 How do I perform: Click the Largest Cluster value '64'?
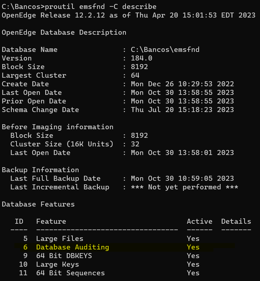[x=135, y=76]
